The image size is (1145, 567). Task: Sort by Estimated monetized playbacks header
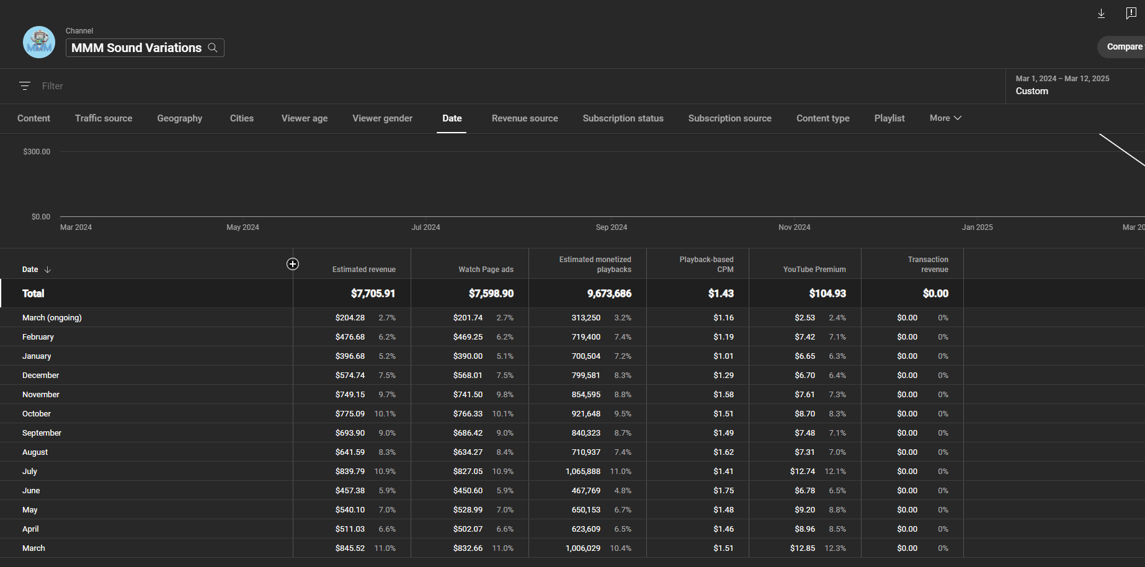595,265
